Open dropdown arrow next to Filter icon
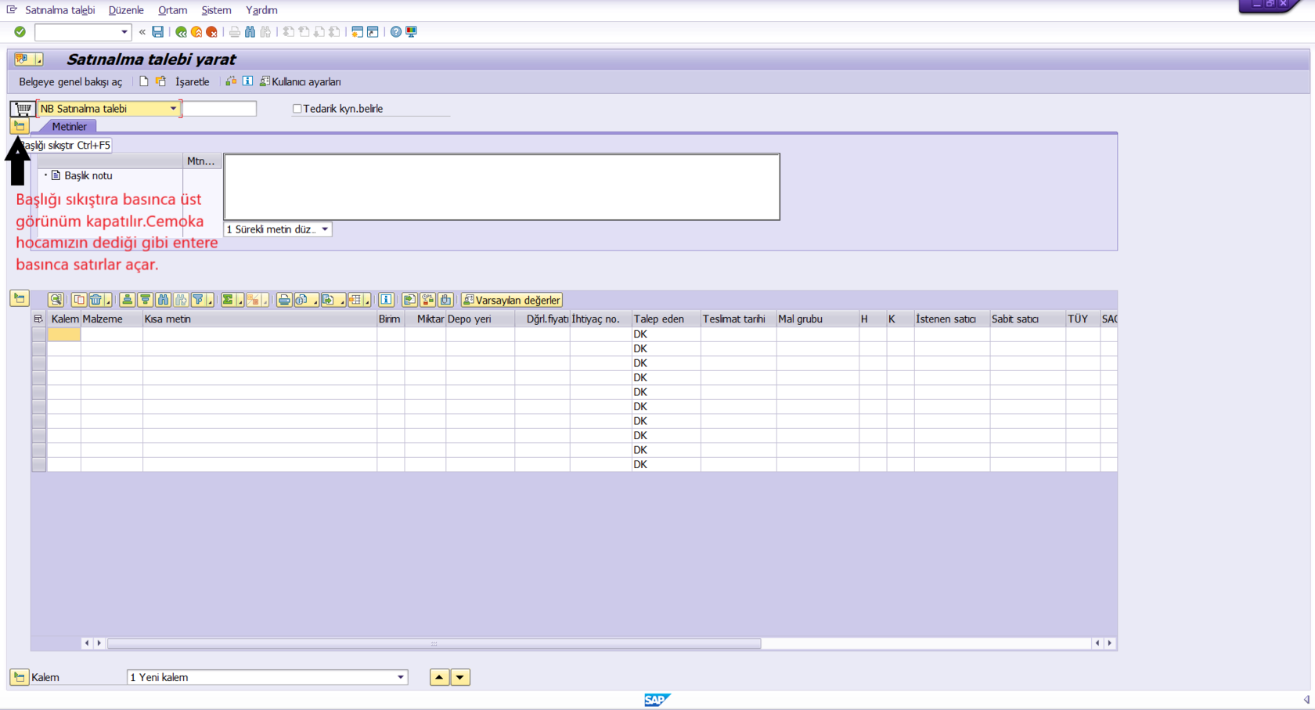Screen dimensions: 1315x710 (x=210, y=301)
